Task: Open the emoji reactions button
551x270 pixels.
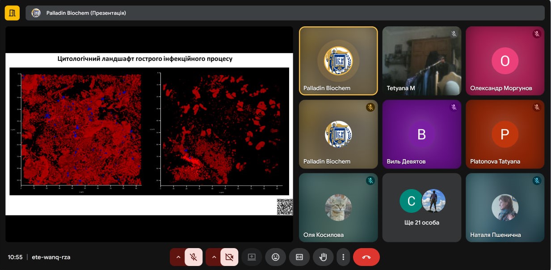Action: click(275, 257)
